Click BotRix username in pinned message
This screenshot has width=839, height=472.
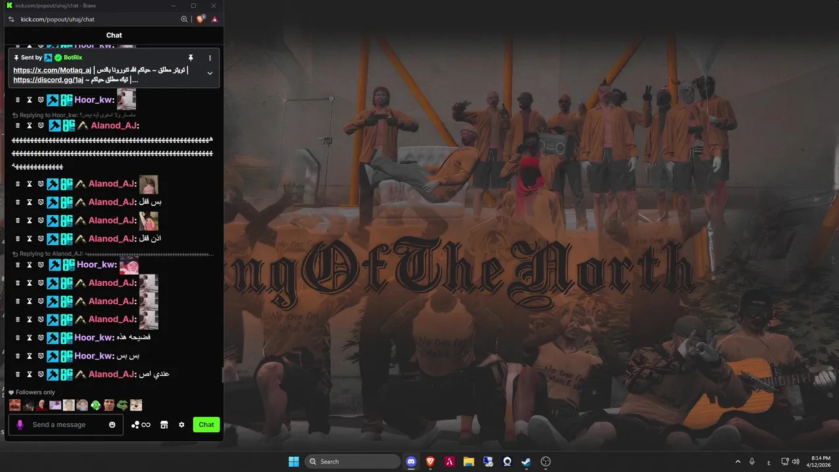tap(73, 58)
